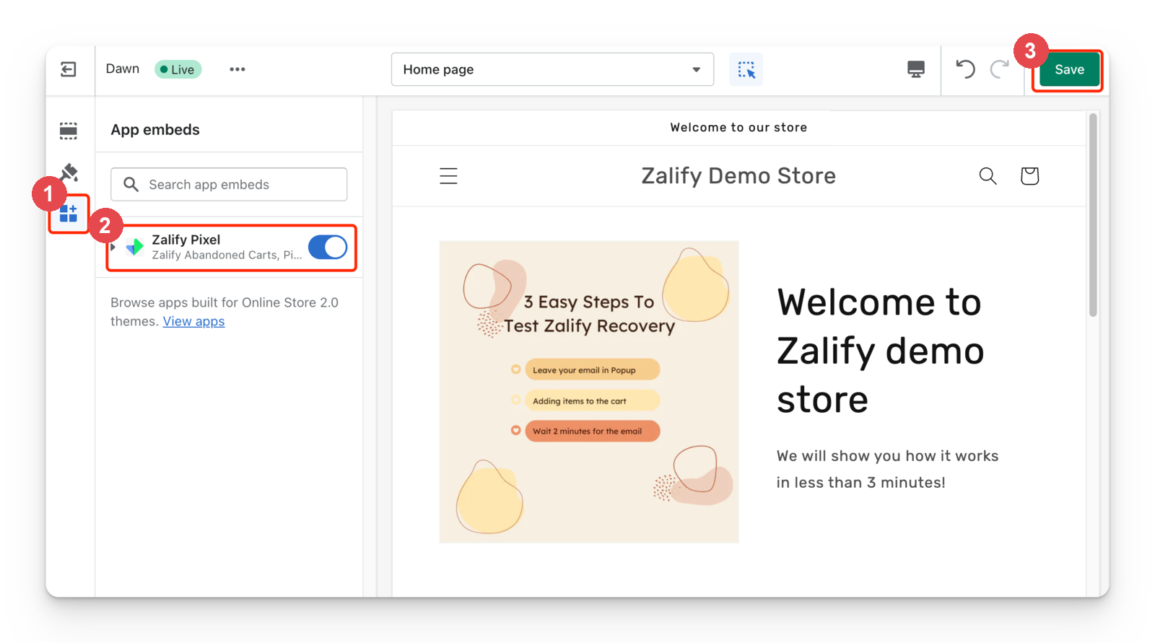Follow the View apps link
Viewport: 1155px width, 643px height.
tap(193, 322)
